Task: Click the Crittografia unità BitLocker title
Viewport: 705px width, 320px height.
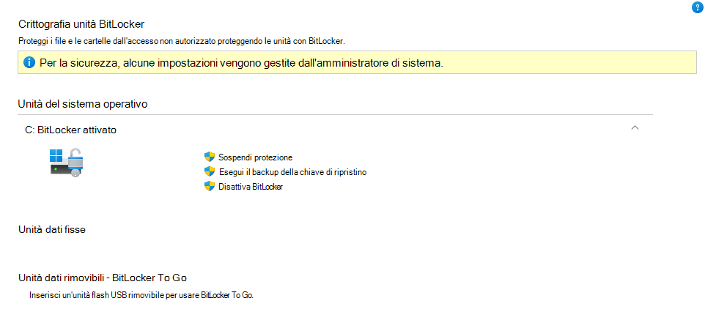Action: (81, 24)
